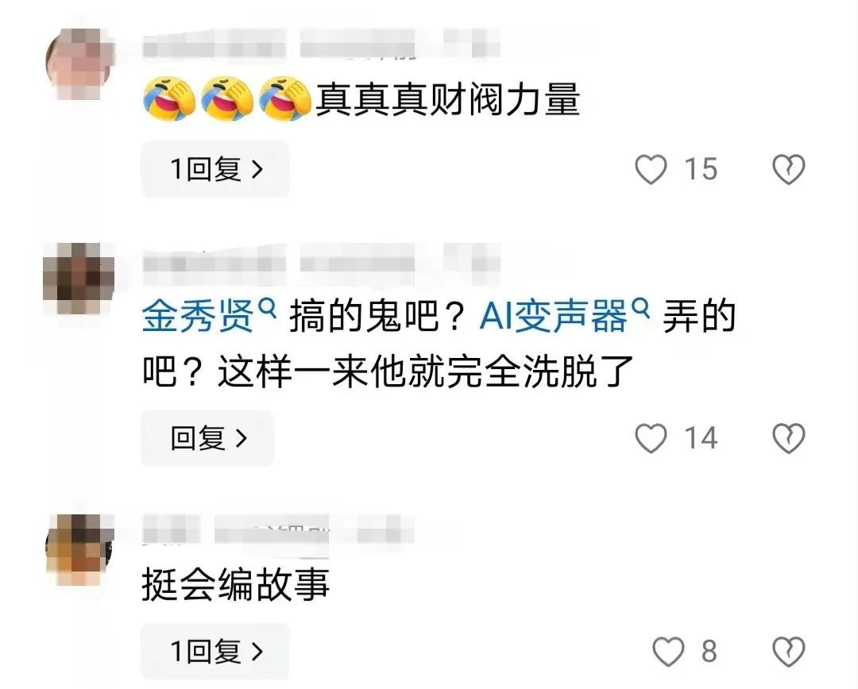Open 金秀贤 search link
858x689 pixels.
209,316
